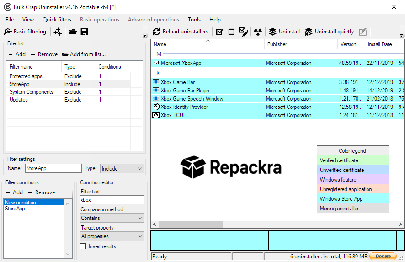
Task: Click the add filter plus icon in toolbar
Action: click(57, 32)
